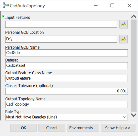
Task: Click the scroll down arrow of parameter pane
Action: (134, 115)
